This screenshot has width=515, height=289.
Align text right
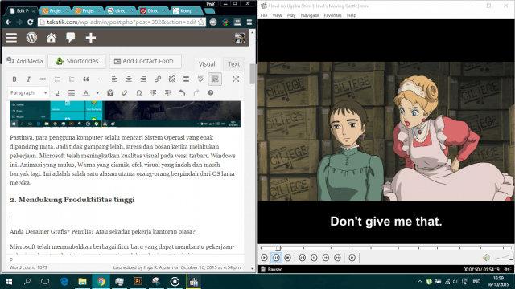[143, 79]
